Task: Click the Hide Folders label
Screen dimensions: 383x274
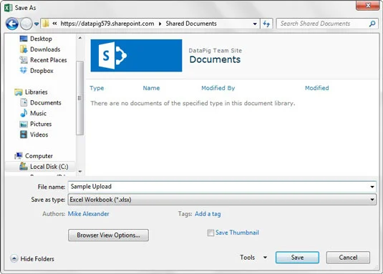Action: 37,259
